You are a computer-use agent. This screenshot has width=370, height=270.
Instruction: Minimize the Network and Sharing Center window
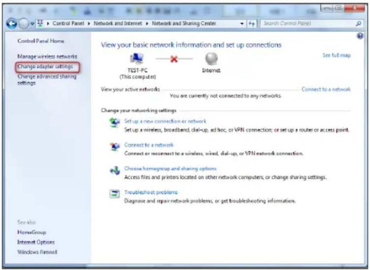pyautogui.click(x=326, y=9)
